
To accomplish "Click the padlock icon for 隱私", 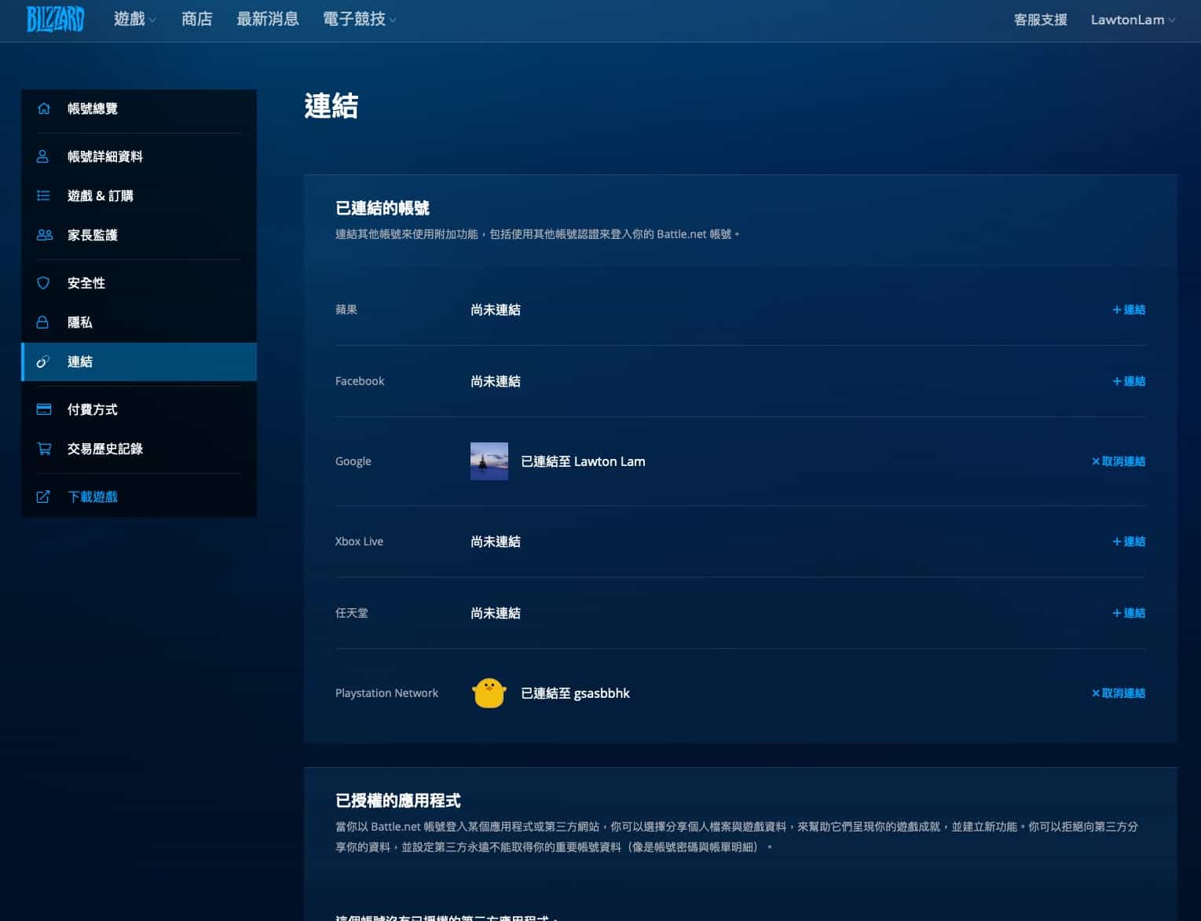I will coord(43,322).
